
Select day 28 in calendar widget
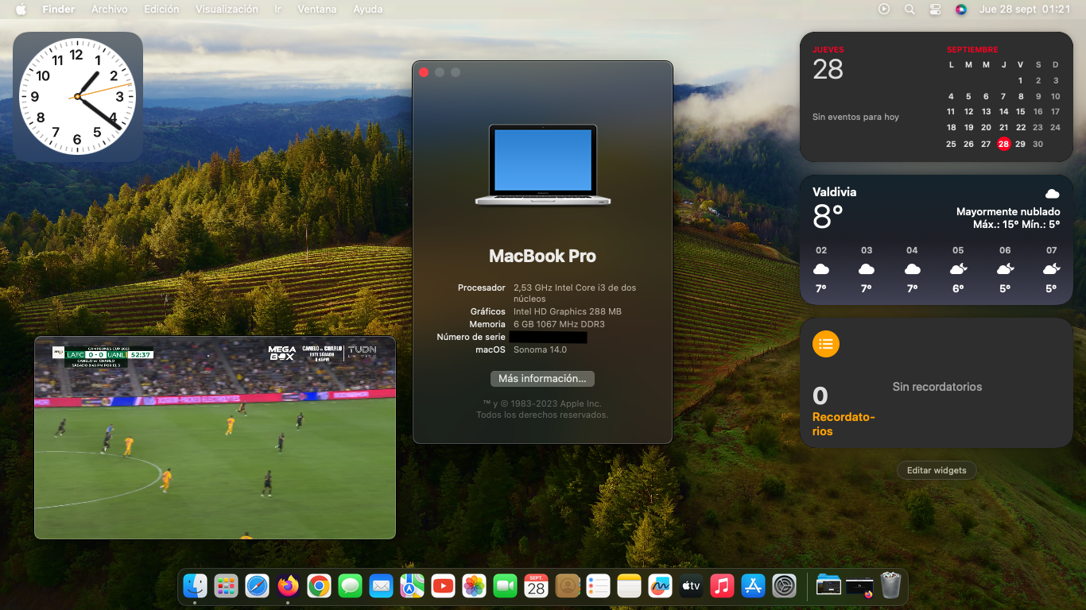coord(1003,144)
